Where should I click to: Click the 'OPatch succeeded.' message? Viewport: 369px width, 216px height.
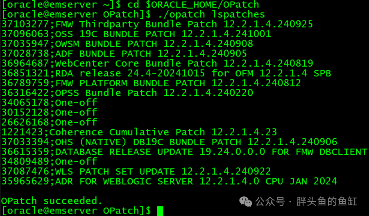52,201
